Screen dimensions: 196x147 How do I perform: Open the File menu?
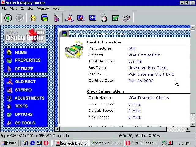pyautogui.click(x=4, y=9)
